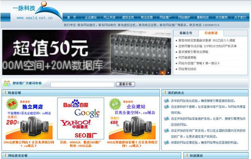Viewport: 251px width, 159px height.
Task: Switch to the 行业资讯 tab
Action: coord(211,33)
